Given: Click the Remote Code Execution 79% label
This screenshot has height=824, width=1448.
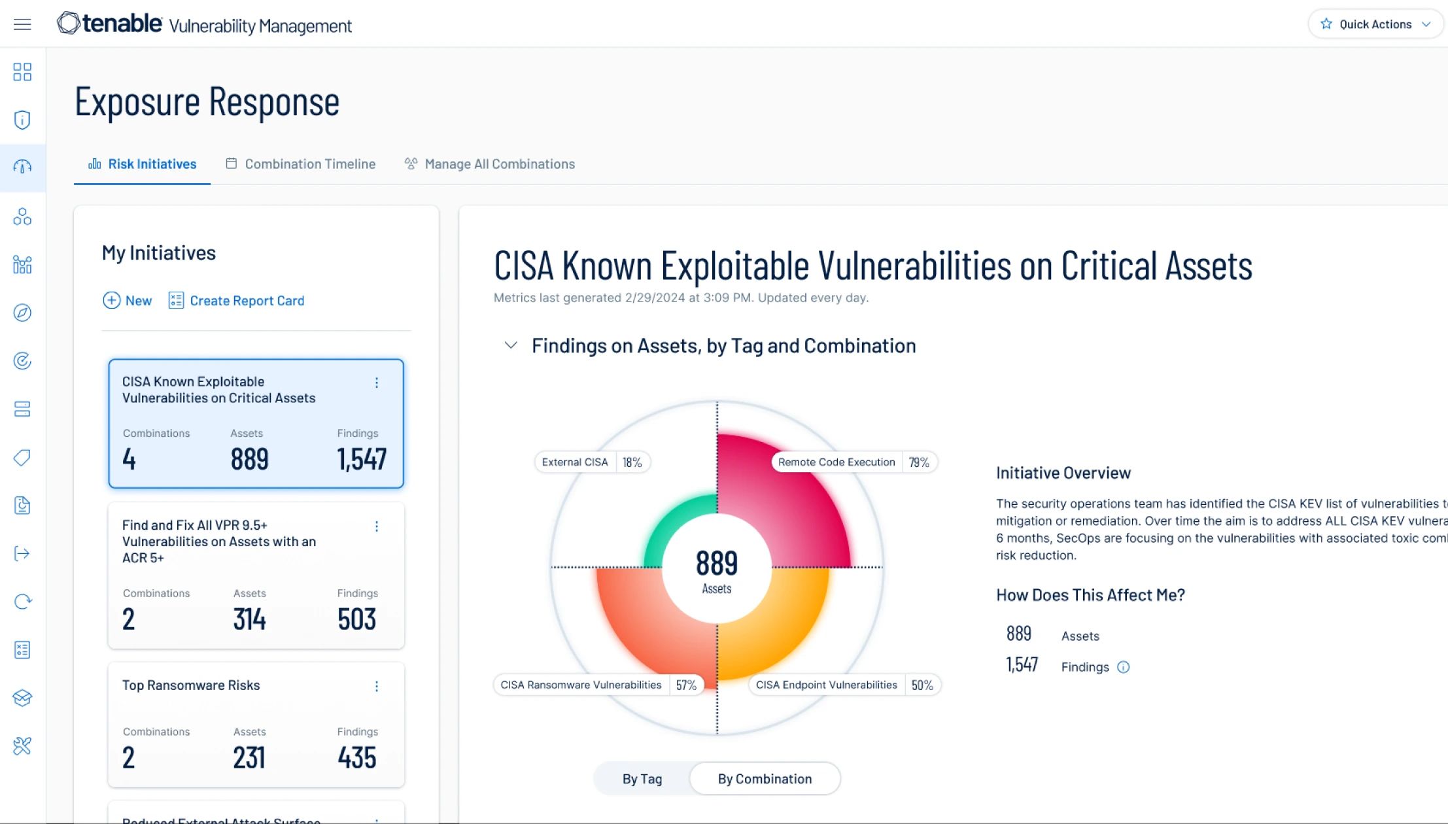Looking at the screenshot, I should click(854, 462).
